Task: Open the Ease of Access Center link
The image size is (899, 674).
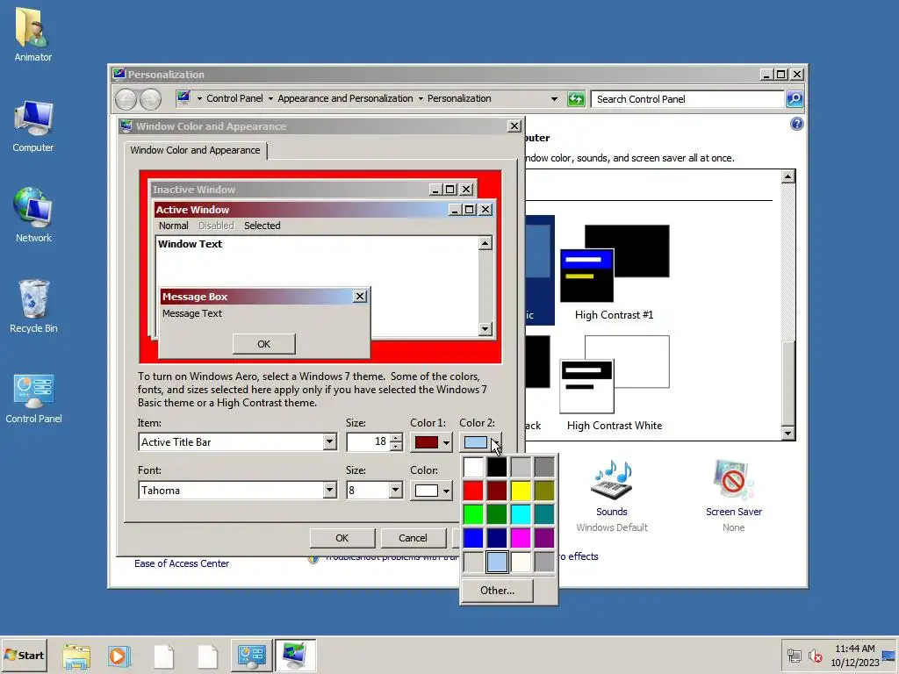Action: [182, 563]
